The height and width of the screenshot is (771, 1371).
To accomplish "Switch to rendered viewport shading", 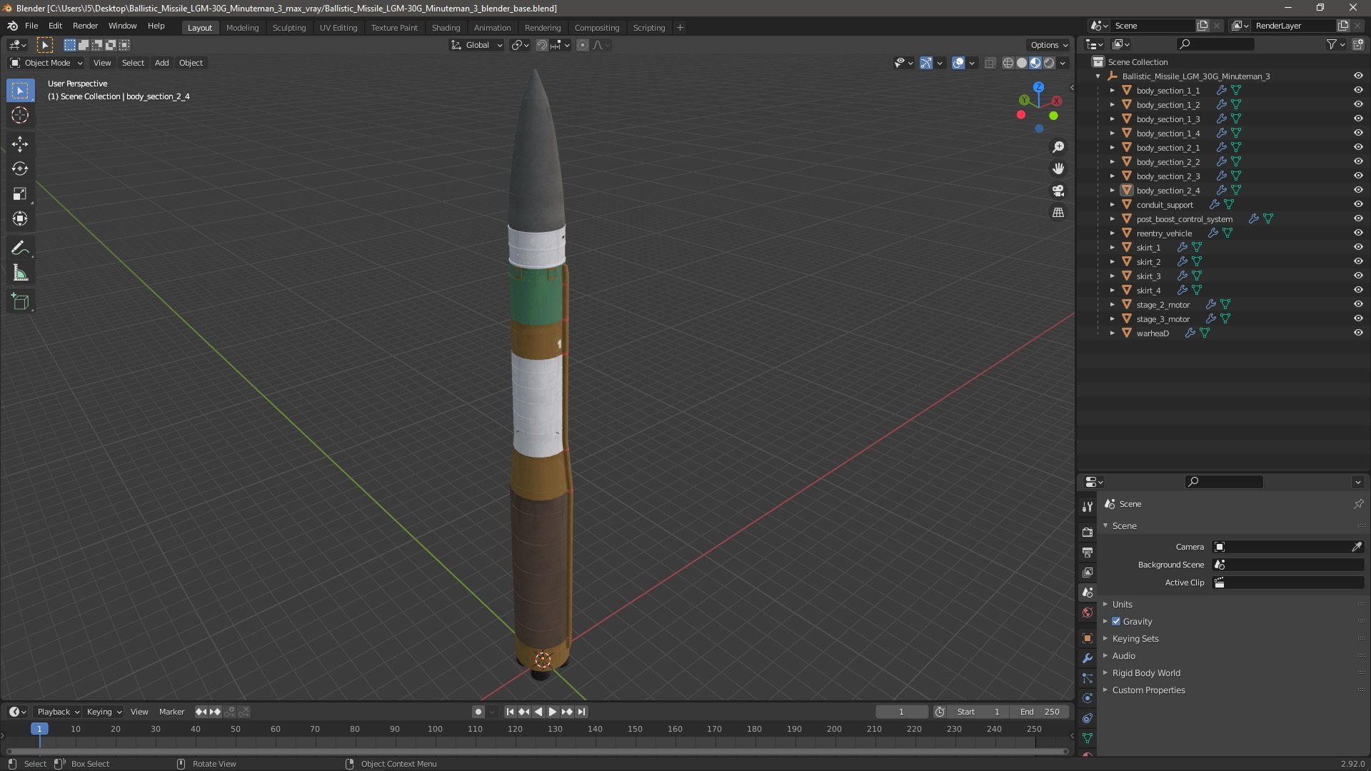I will (x=1049, y=63).
